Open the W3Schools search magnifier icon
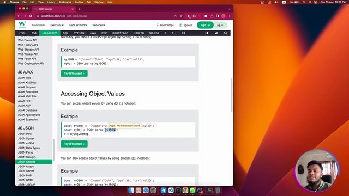 (x=225, y=33)
